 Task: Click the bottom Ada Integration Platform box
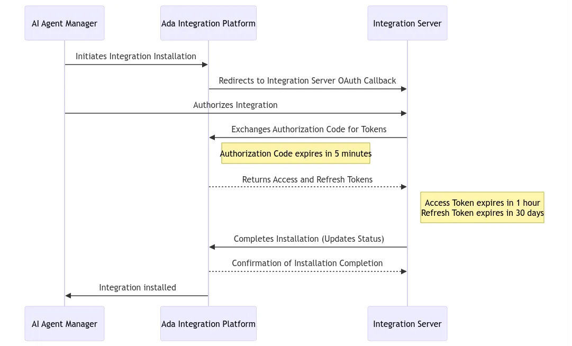coord(208,323)
